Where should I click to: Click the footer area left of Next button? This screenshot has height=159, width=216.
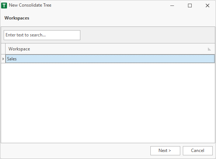tap(76, 151)
